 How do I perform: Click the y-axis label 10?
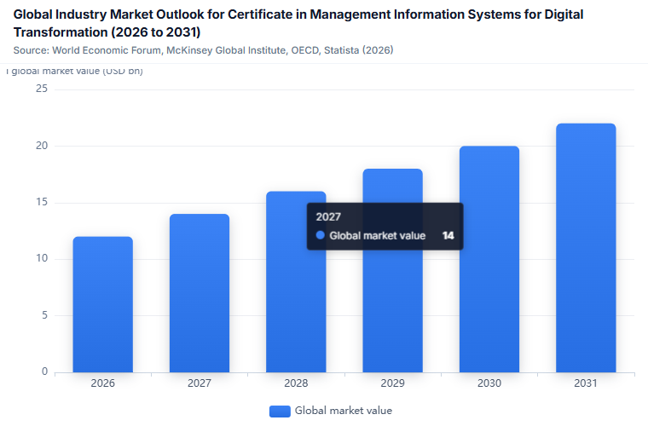(x=42, y=258)
